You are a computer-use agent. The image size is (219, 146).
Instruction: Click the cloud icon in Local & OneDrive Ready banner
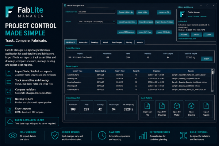click(10, 122)
